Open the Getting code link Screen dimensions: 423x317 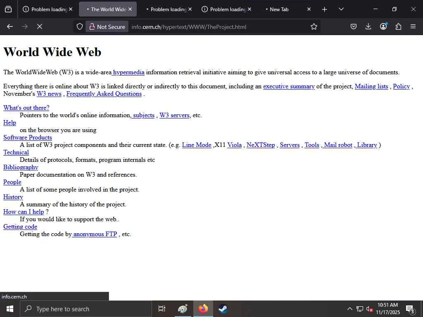pos(20,227)
